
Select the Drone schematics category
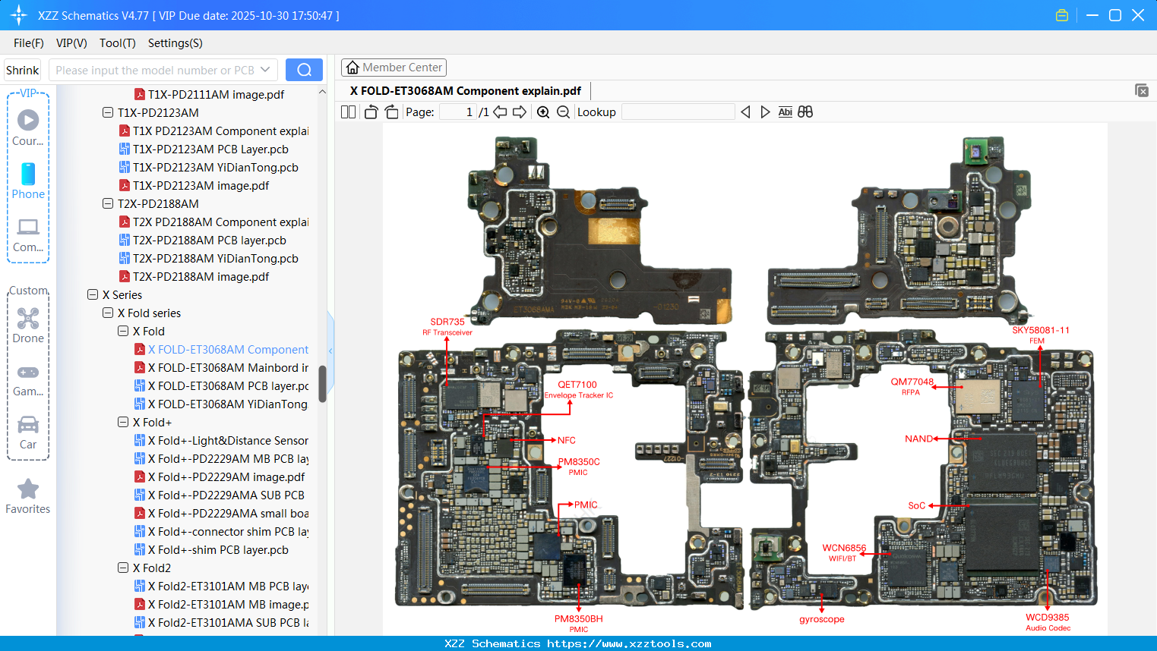click(x=27, y=326)
